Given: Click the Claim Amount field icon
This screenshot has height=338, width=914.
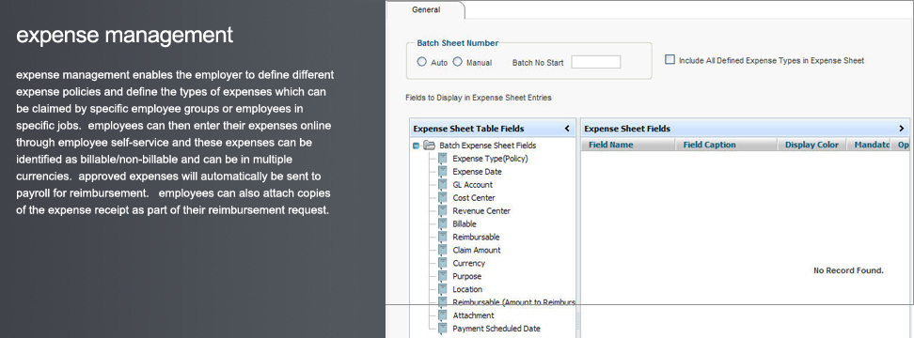Looking at the screenshot, I should (443, 250).
